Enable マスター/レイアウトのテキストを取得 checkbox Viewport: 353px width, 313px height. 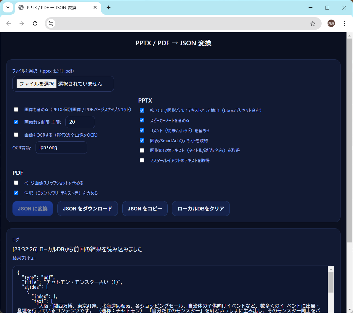(x=142, y=160)
